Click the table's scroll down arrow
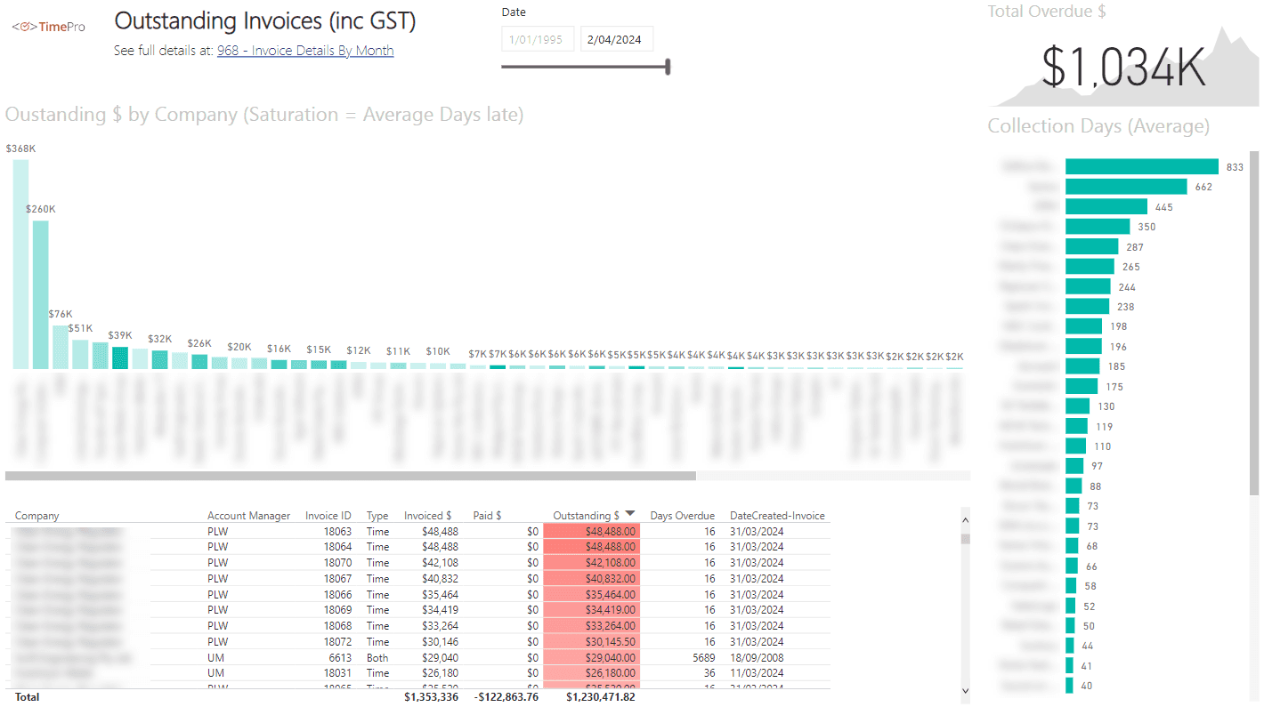Screen dimensions: 1264x707 [965, 690]
